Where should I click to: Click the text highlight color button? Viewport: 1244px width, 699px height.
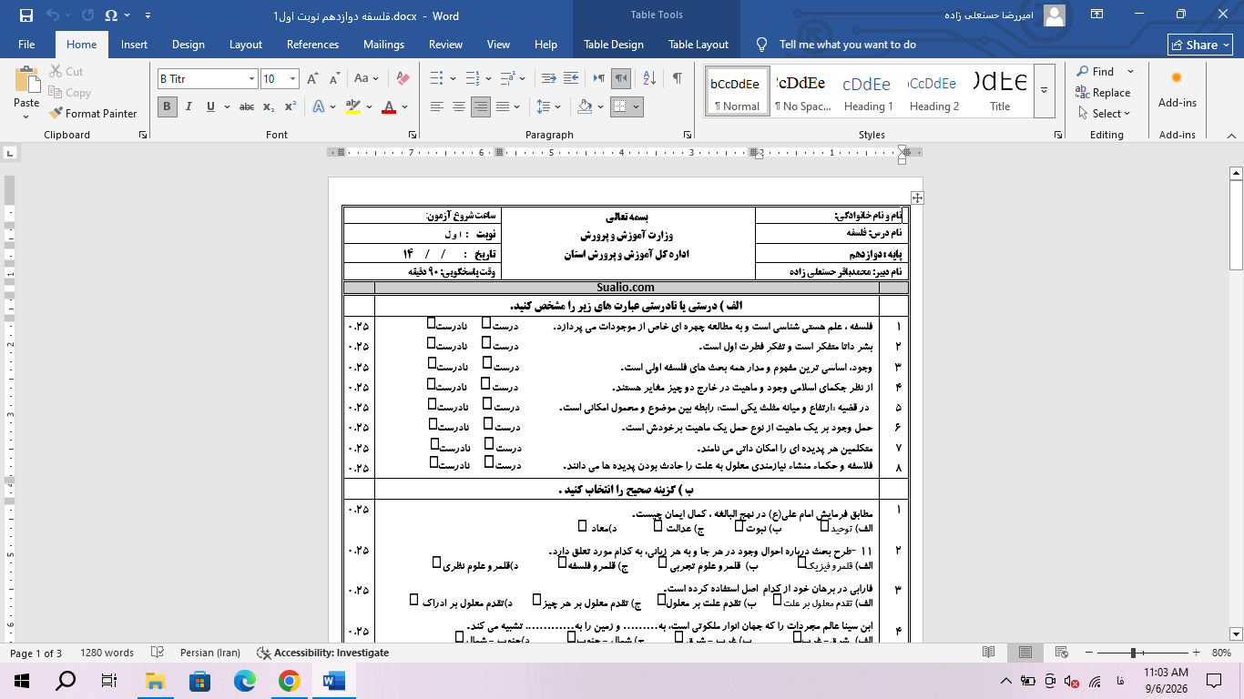click(354, 107)
